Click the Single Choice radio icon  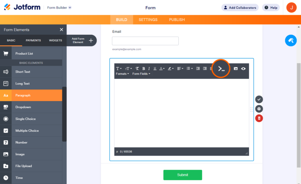point(6,119)
